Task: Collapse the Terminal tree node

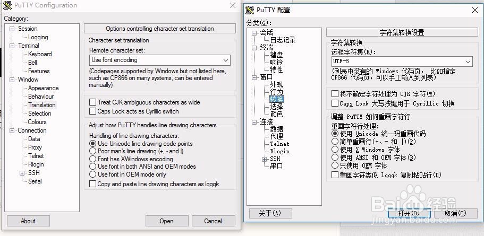Action: click(12, 46)
